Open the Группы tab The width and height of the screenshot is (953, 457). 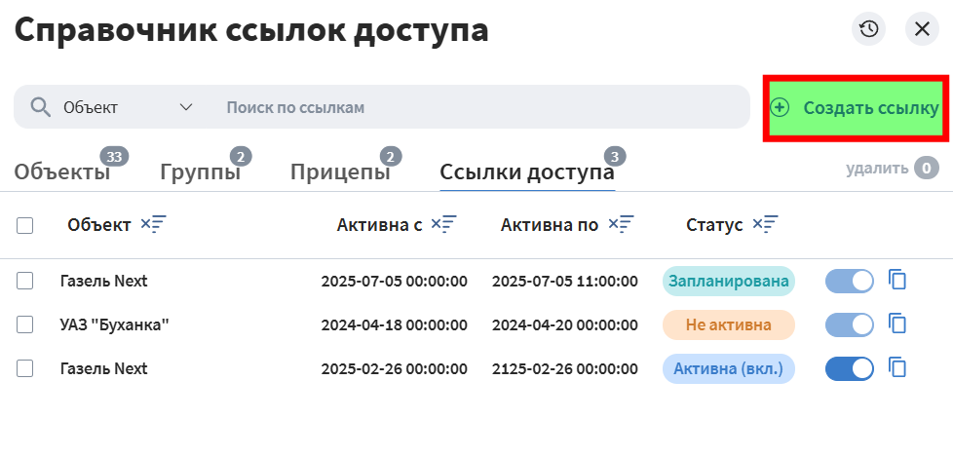(x=200, y=173)
